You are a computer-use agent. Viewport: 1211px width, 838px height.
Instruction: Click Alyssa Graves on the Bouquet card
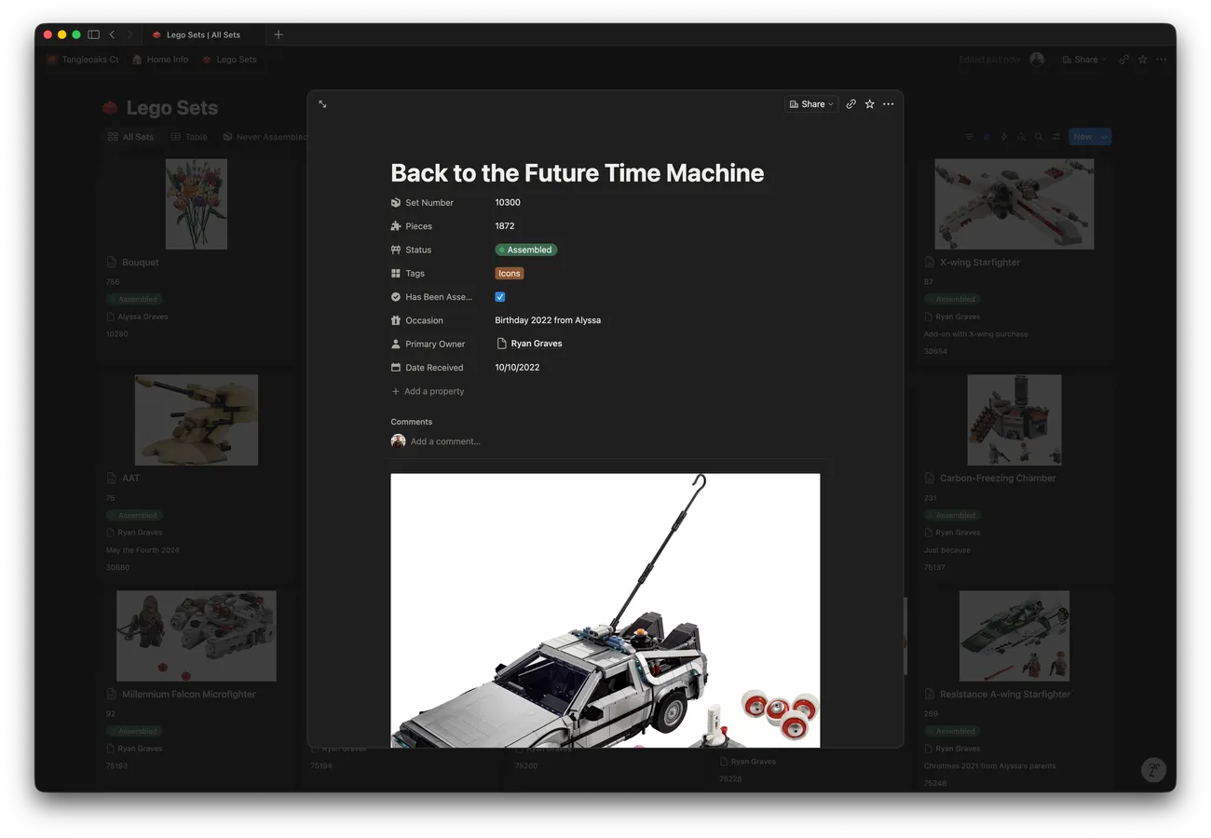143,317
